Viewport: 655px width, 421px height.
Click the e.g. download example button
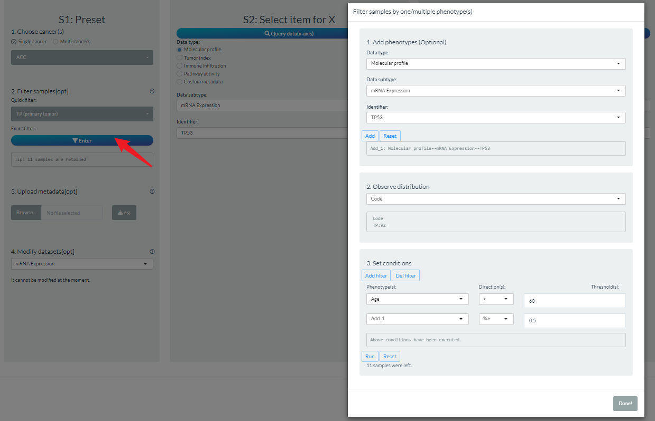[x=124, y=213]
